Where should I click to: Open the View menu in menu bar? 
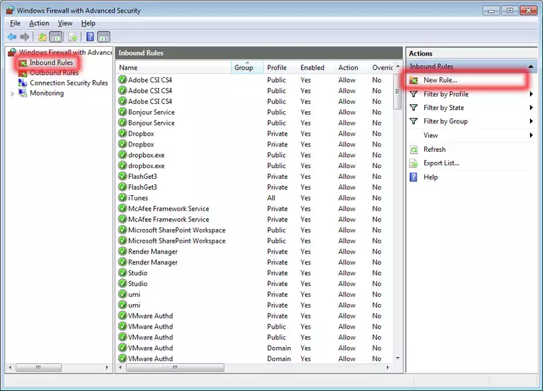click(65, 23)
